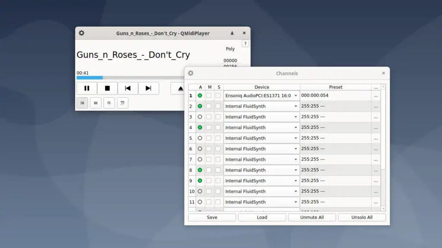Click activity indicator for channel 2
Viewport: 442px width, 248px height.
pyautogui.click(x=200, y=106)
